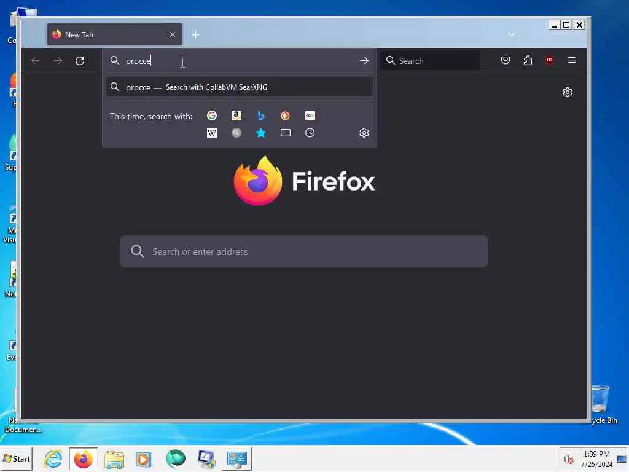Select the New Tab tab
This screenshot has width=629, height=472.
click(x=114, y=34)
